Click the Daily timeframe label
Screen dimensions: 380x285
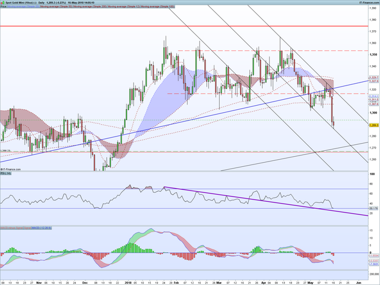tap(42, 2)
